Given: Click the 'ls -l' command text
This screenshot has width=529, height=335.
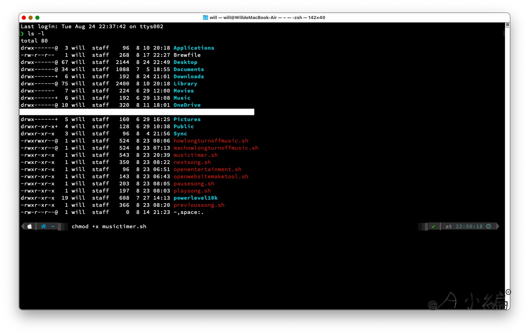Looking at the screenshot, I should point(36,34).
